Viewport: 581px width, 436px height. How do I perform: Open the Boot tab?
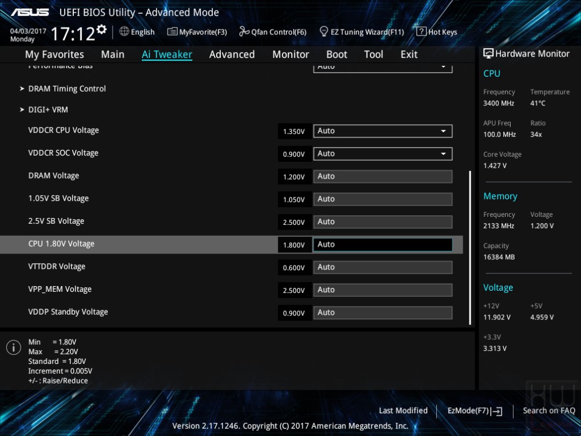tap(336, 54)
